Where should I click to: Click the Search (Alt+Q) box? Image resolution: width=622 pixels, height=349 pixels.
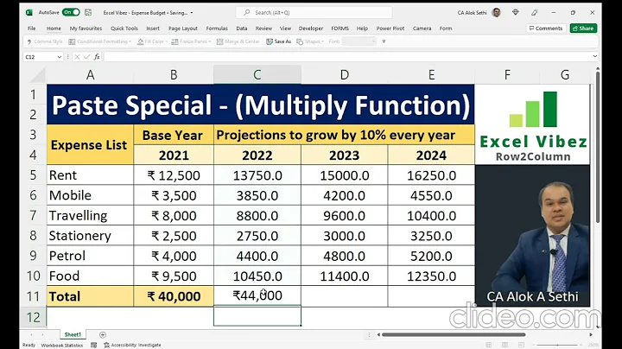coord(314,13)
